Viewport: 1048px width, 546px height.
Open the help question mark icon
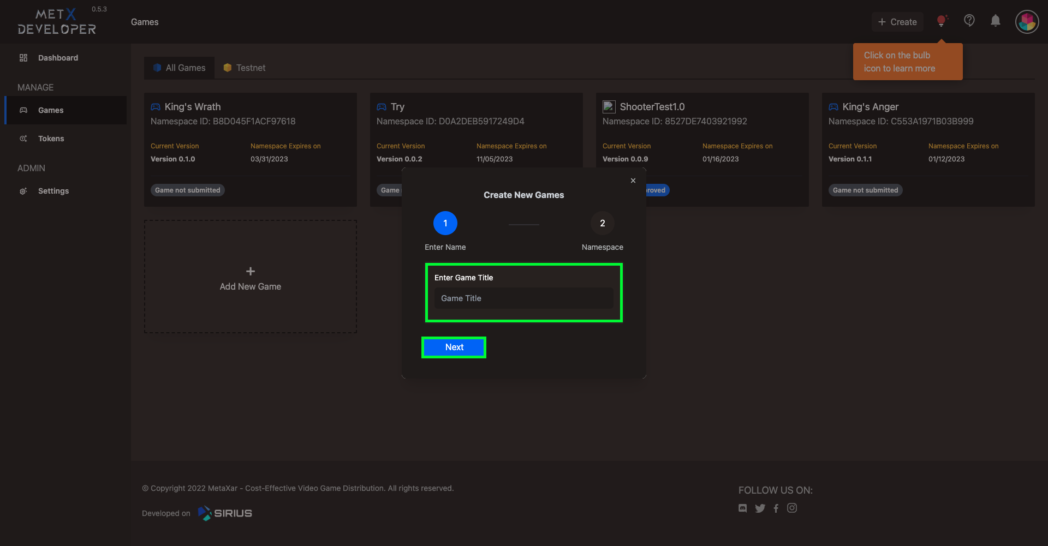pyautogui.click(x=969, y=21)
